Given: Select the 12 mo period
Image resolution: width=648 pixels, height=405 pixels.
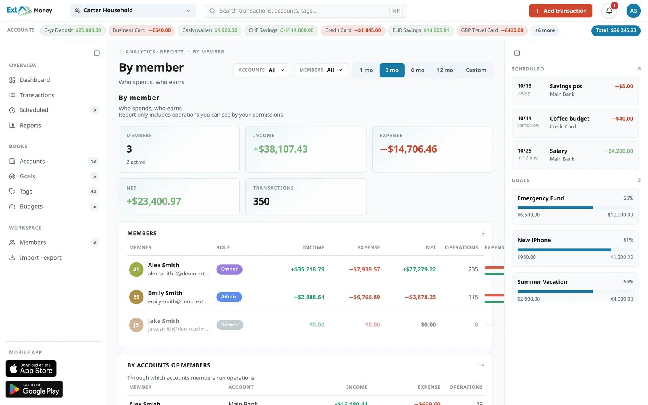Looking at the screenshot, I should 445,70.
